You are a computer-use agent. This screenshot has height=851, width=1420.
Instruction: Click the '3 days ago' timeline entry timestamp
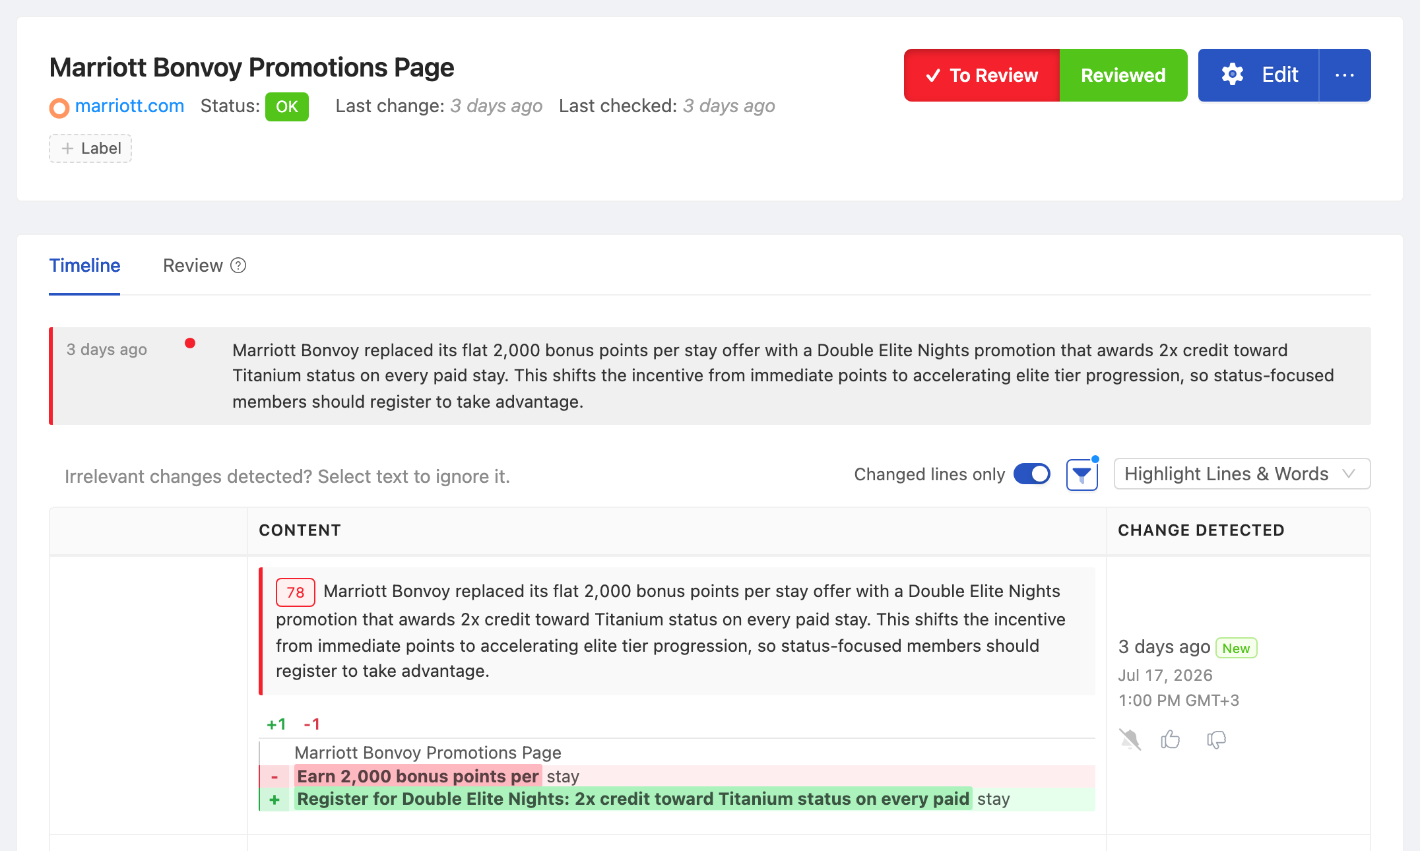pyautogui.click(x=107, y=350)
